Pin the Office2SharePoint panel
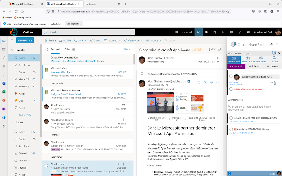This screenshot has height=176, width=282. coord(272,44)
